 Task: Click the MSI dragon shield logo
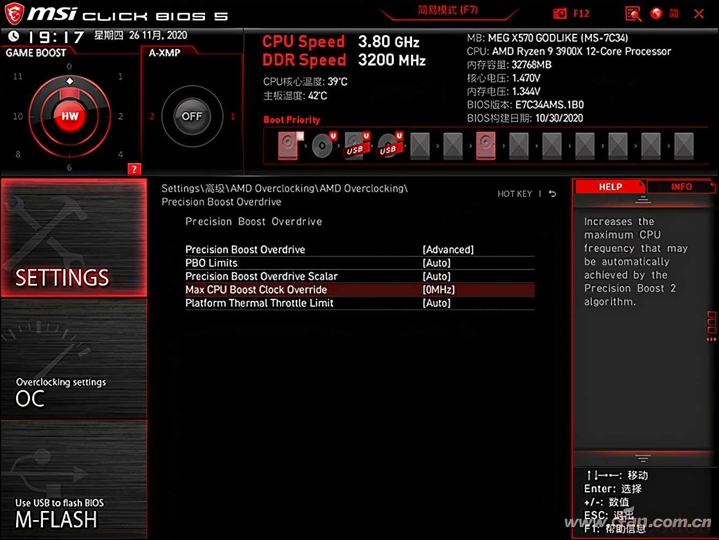pos(13,14)
